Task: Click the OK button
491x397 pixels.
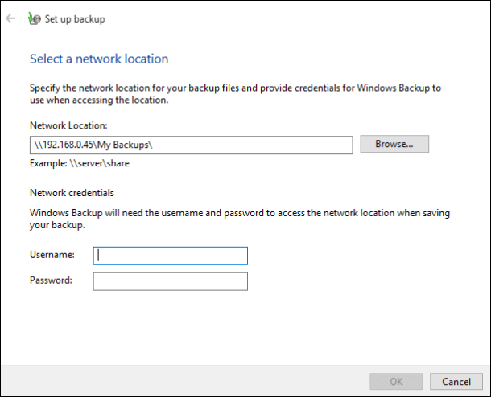Action: pyautogui.click(x=395, y=381)
